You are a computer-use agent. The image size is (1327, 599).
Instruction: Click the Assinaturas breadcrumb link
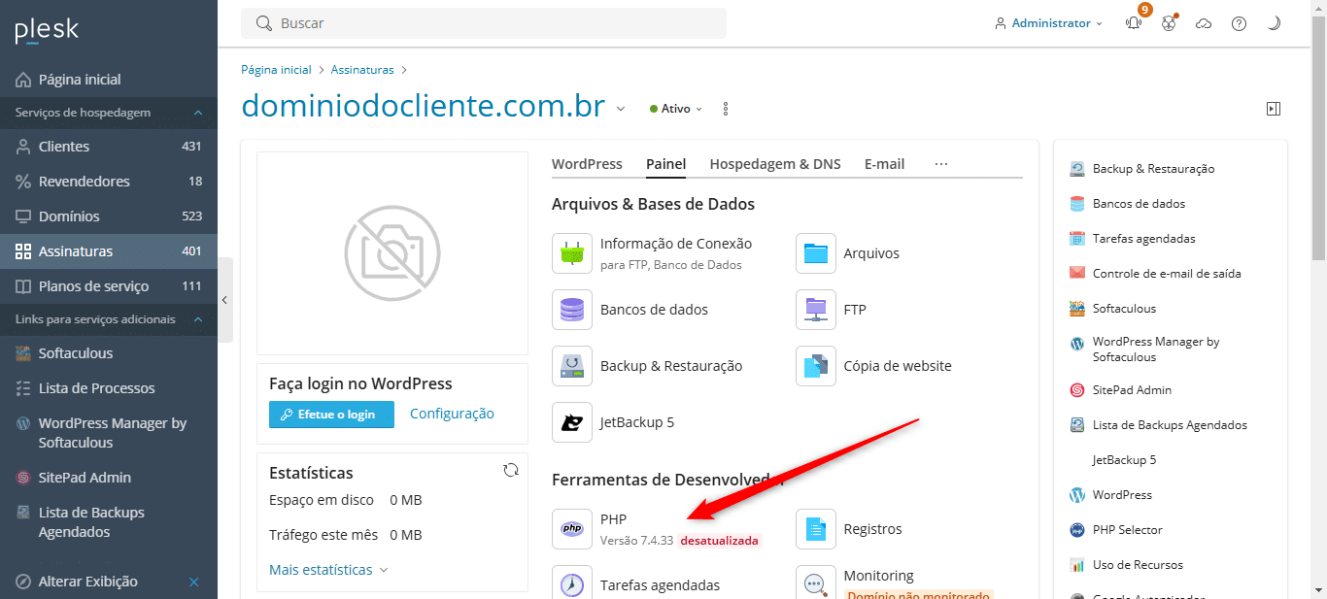362,70
